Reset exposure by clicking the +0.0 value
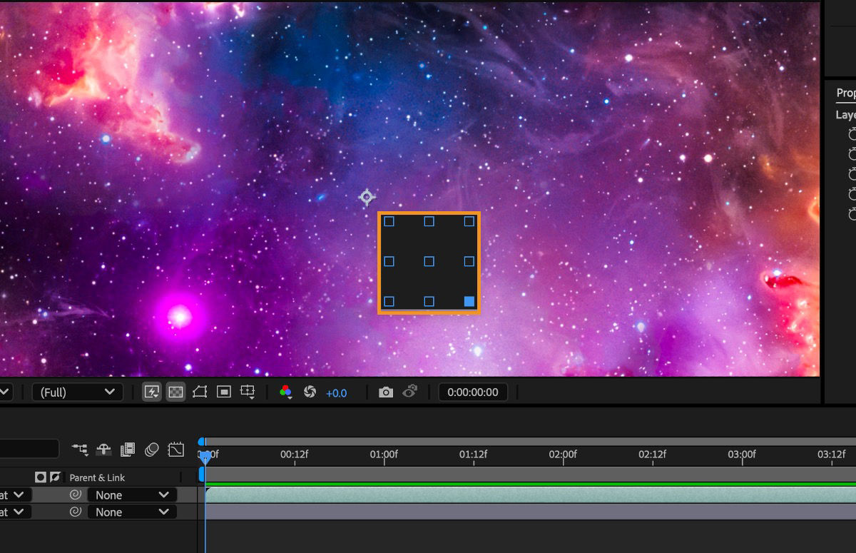This screenshot has width=856, height=553. tap(335, 392)
